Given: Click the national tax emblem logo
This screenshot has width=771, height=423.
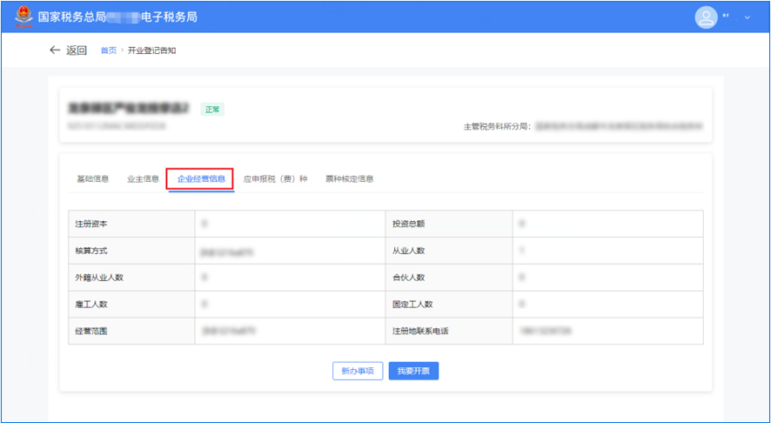Looking at the screenshot, I should point(19,17).
